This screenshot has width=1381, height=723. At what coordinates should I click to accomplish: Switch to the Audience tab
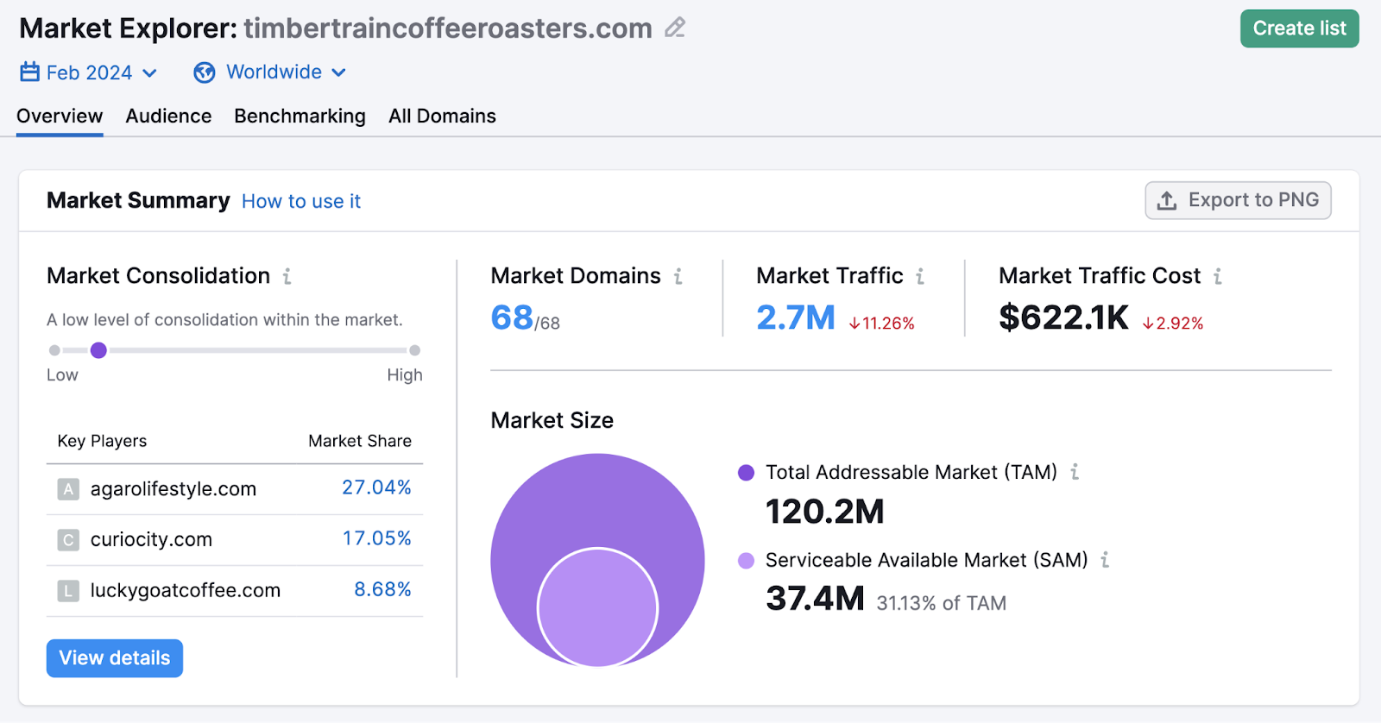(168, 116)
